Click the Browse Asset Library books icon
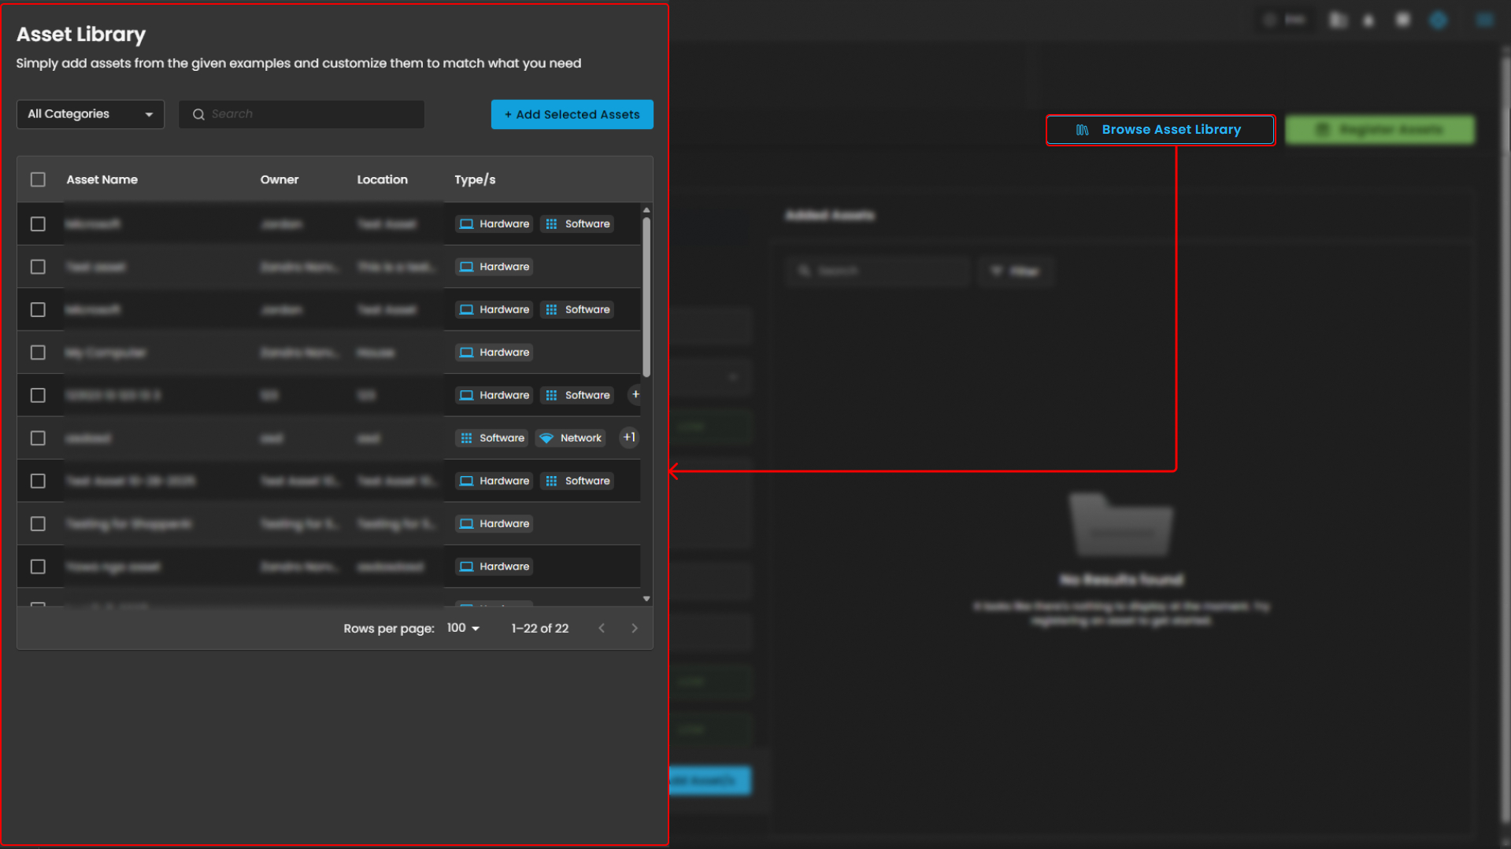 [x=1083, y=130]
